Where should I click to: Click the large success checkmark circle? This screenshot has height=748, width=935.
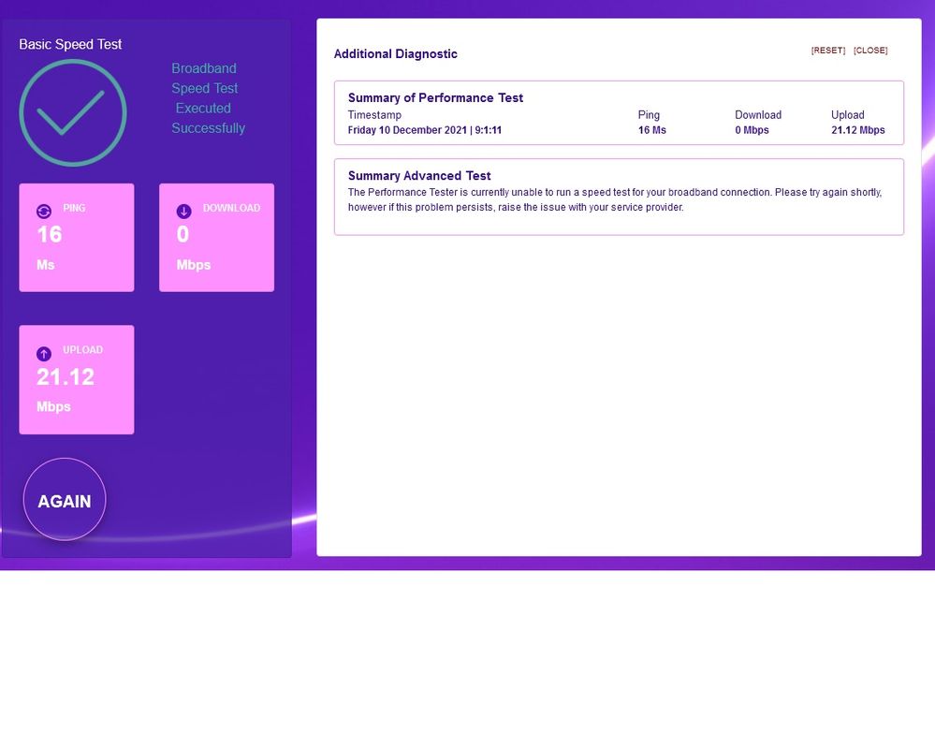[x=73, y=113]
